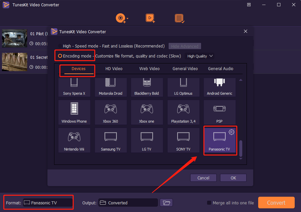Select the BlackBerry Bold device
Image resolution: width=301 pixels, height=212 pixels.
pyautogui.click(x=147, y=87)
